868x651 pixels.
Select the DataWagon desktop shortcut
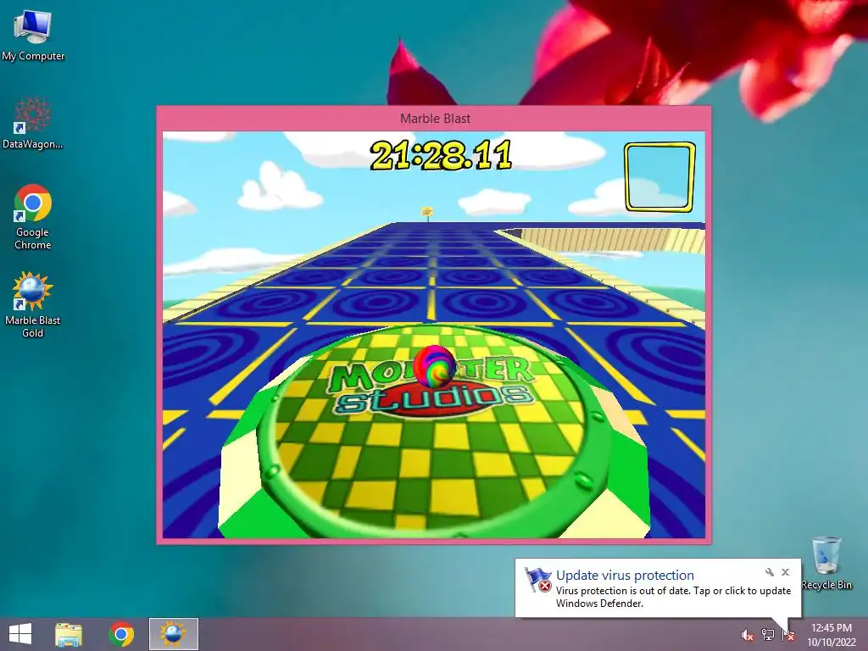pos(33,123)
